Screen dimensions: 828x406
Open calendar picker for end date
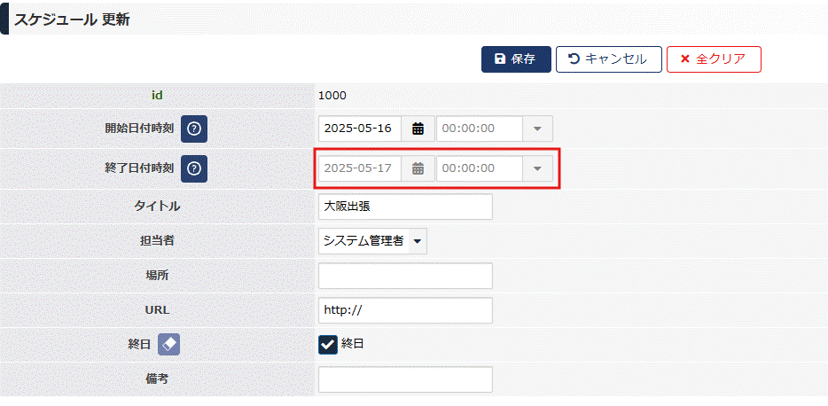(x=418, y=168)
